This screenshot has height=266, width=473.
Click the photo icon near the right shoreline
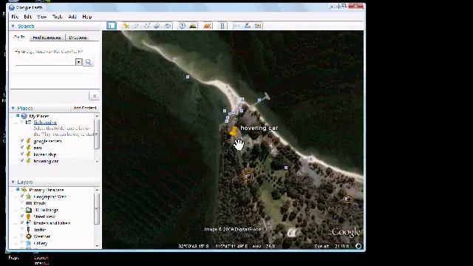click(x=348, y=199)
